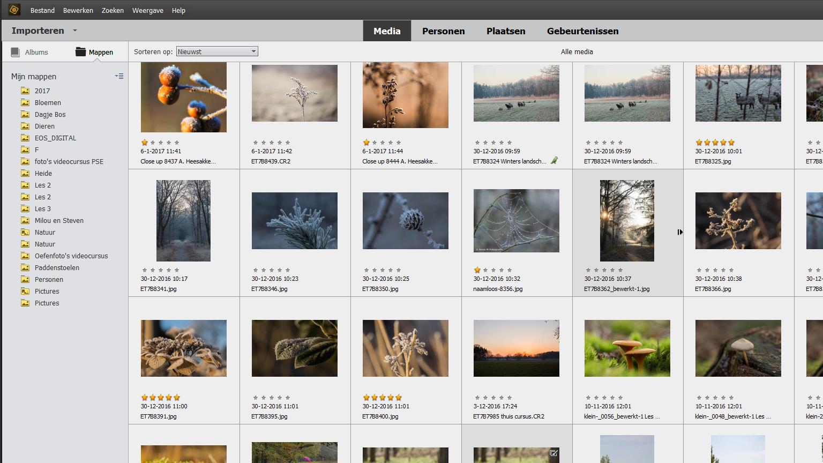Click the date 30-12-2016 10:37
823x463 pixels.
608,279
